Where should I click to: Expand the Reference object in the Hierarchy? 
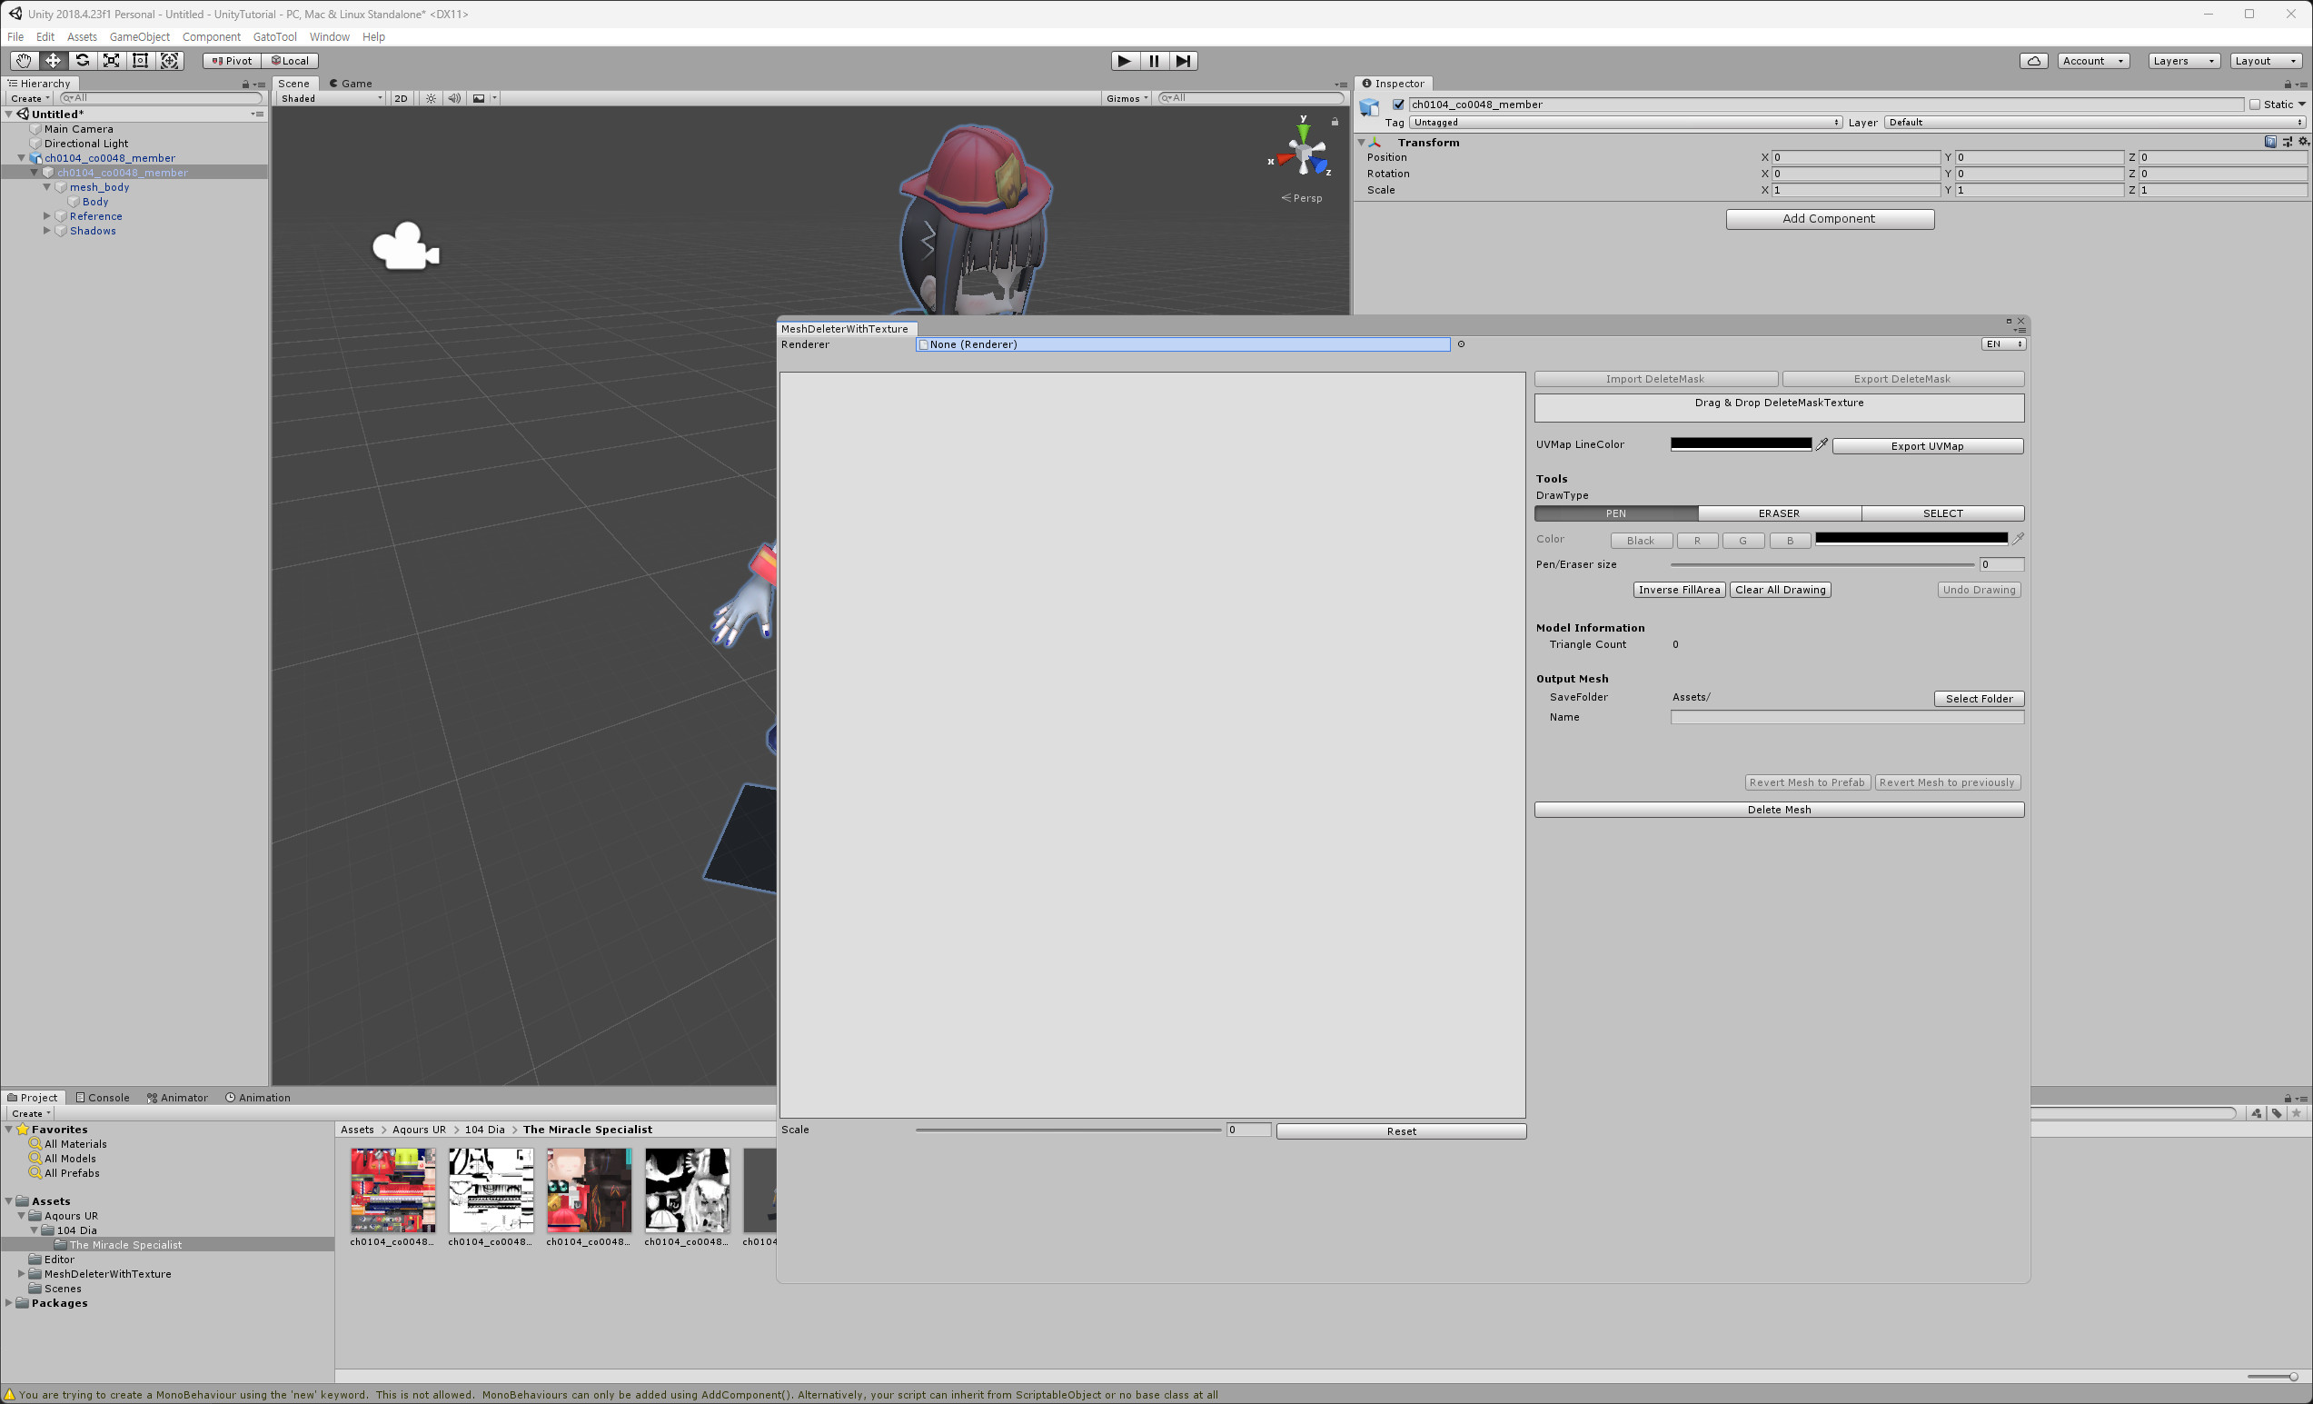(x=47, y=216)
